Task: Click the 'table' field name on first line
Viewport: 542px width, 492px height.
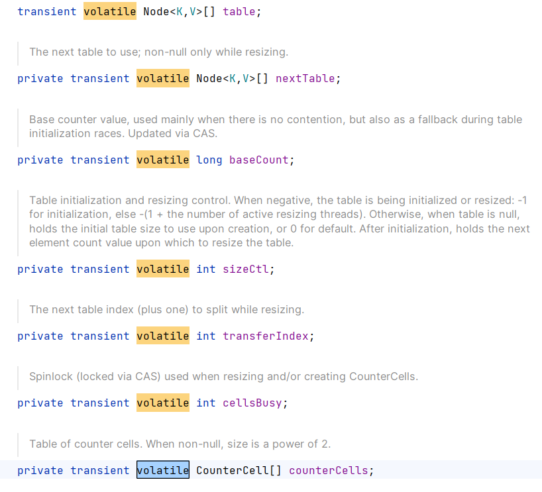Action: coord(239,12)
